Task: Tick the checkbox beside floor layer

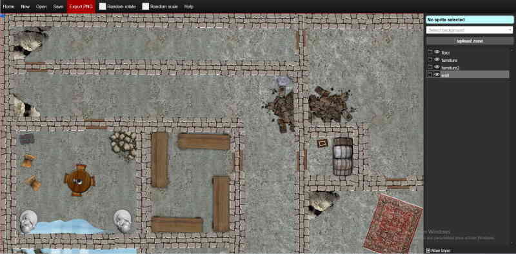Action: (430, 52)
